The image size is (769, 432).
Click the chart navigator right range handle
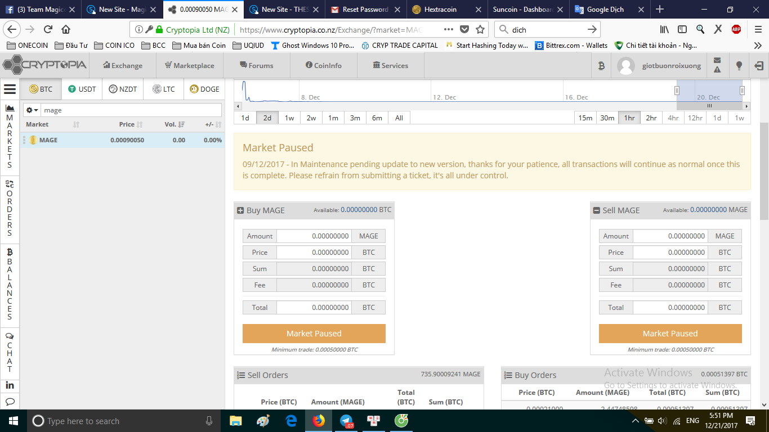coord(742,91)
